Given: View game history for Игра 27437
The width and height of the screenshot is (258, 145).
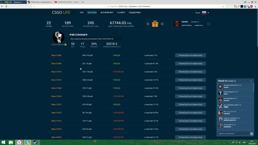Looking at the screenshot, I should point(190,104).
